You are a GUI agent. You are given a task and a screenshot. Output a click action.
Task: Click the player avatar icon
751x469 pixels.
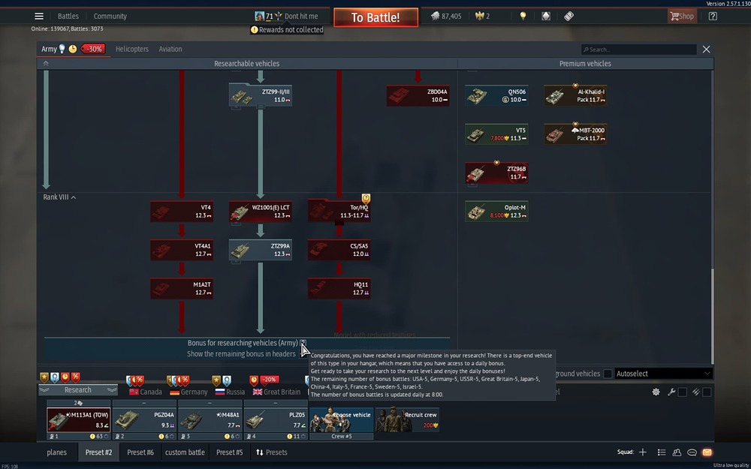(x=259, y=17)
